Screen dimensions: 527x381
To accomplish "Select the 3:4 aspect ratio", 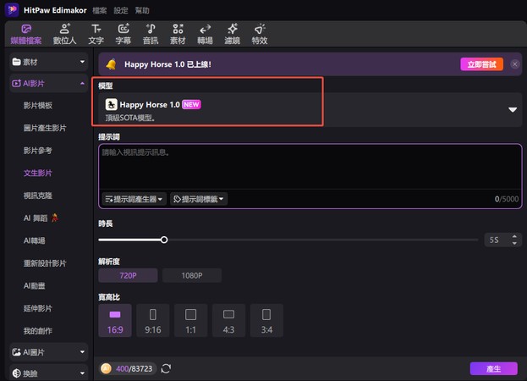I will coord(266,321).
